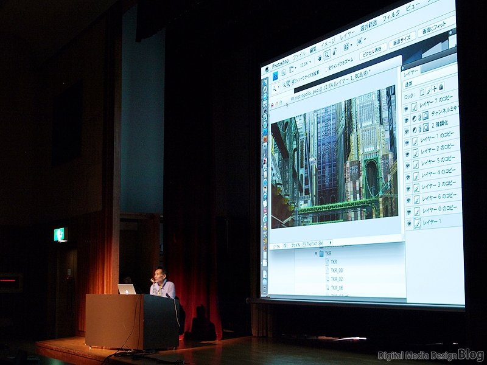Toggle lock position icon

(x=434, y=88)
